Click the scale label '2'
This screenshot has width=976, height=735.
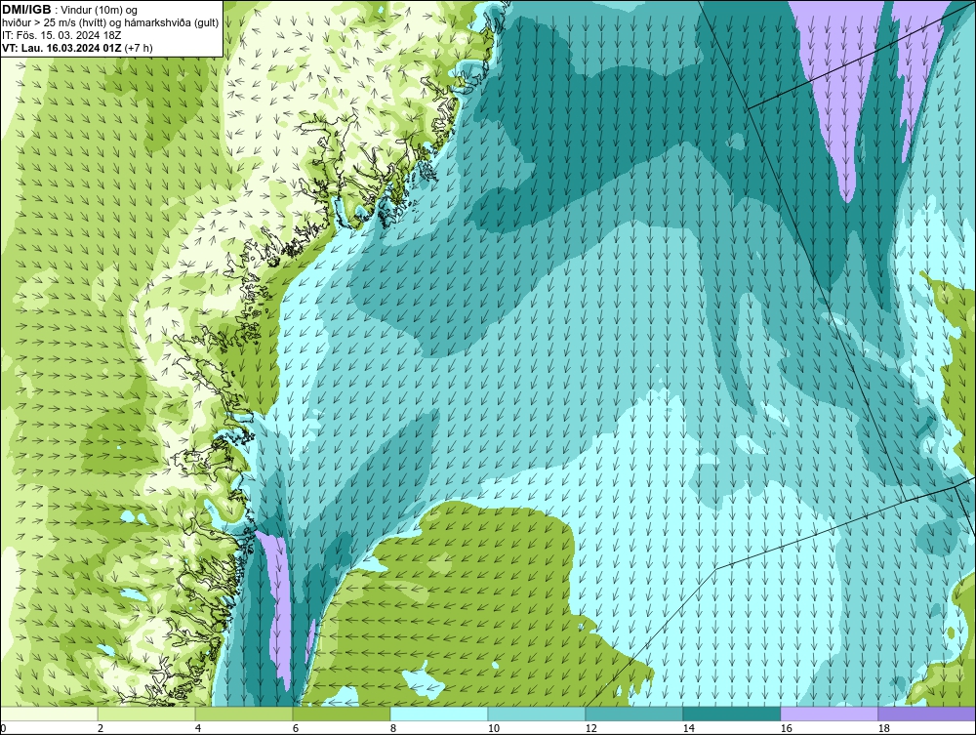click(x=101, y=728)
